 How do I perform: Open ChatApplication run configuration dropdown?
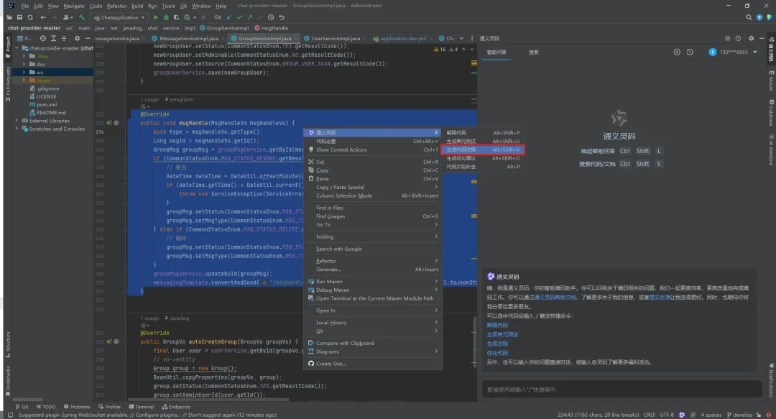[x=119, y=17]
